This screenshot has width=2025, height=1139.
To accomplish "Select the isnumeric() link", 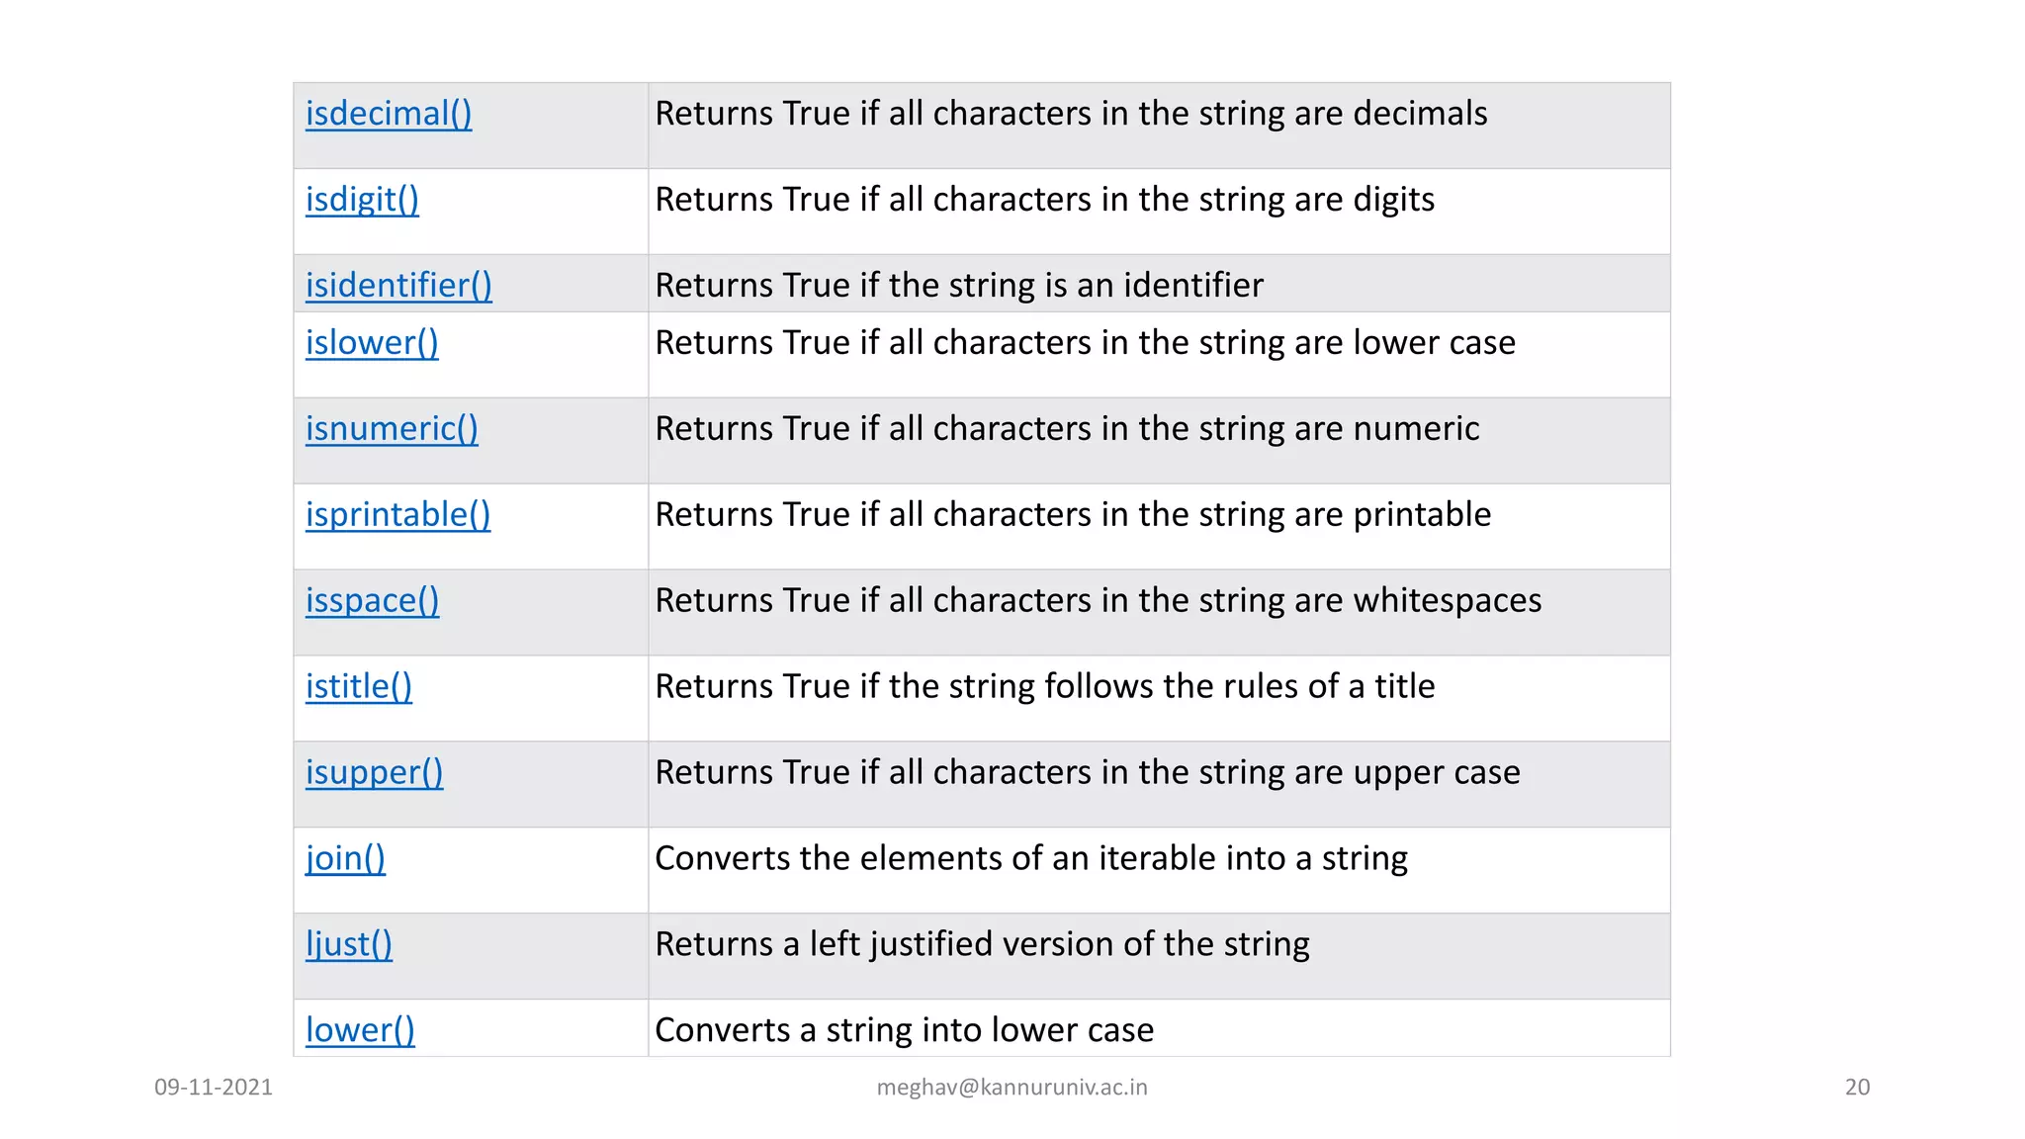I will 392,430.
